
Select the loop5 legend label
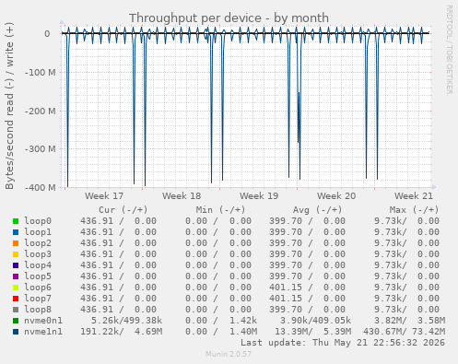(38, 276)
